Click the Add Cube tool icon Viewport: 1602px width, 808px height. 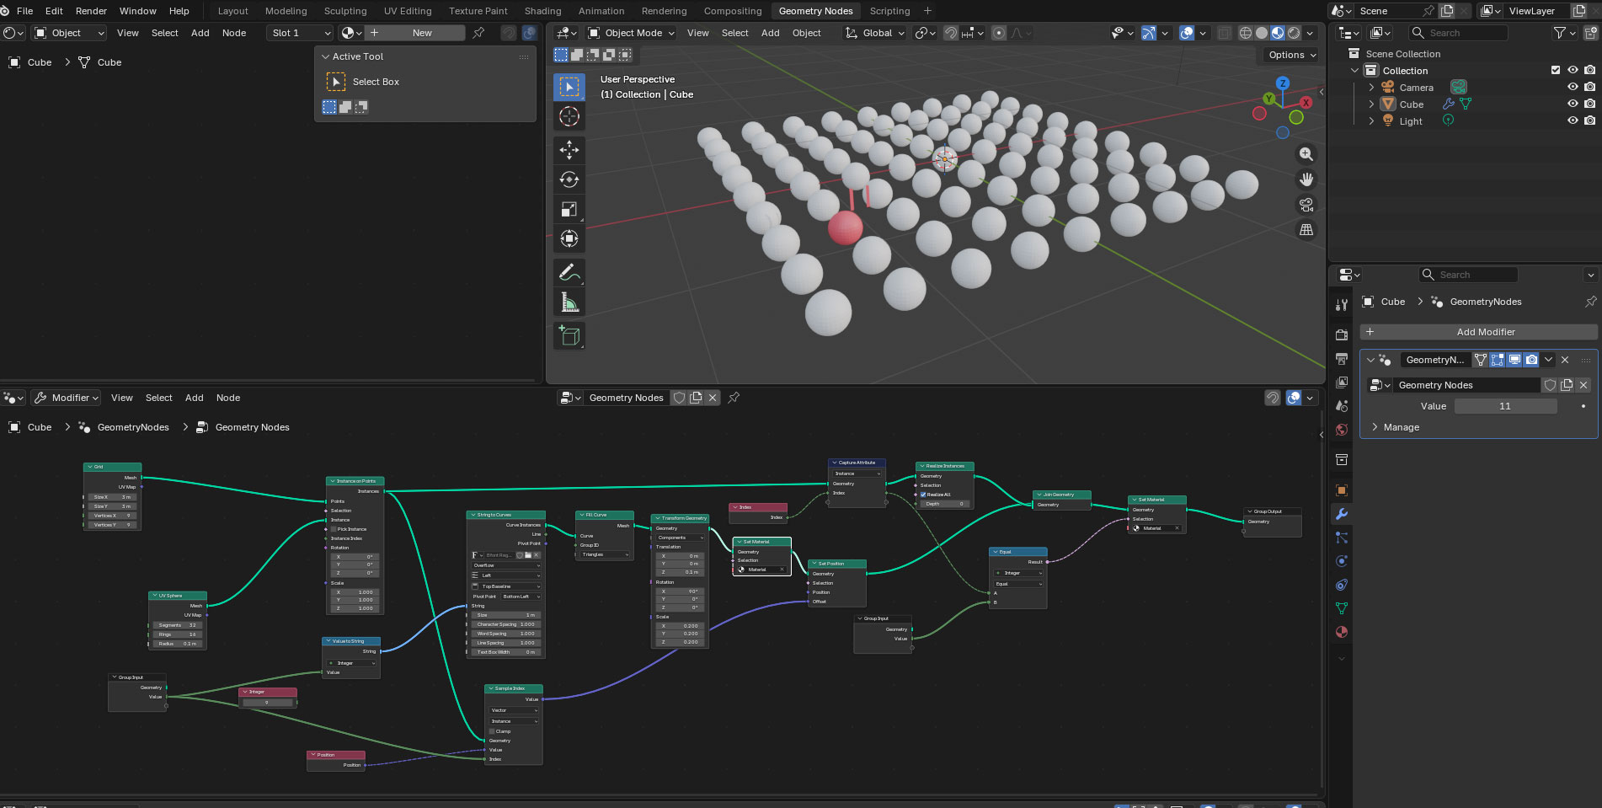click(x=569, y=336)
